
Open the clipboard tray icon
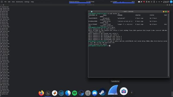pos(147,2)
